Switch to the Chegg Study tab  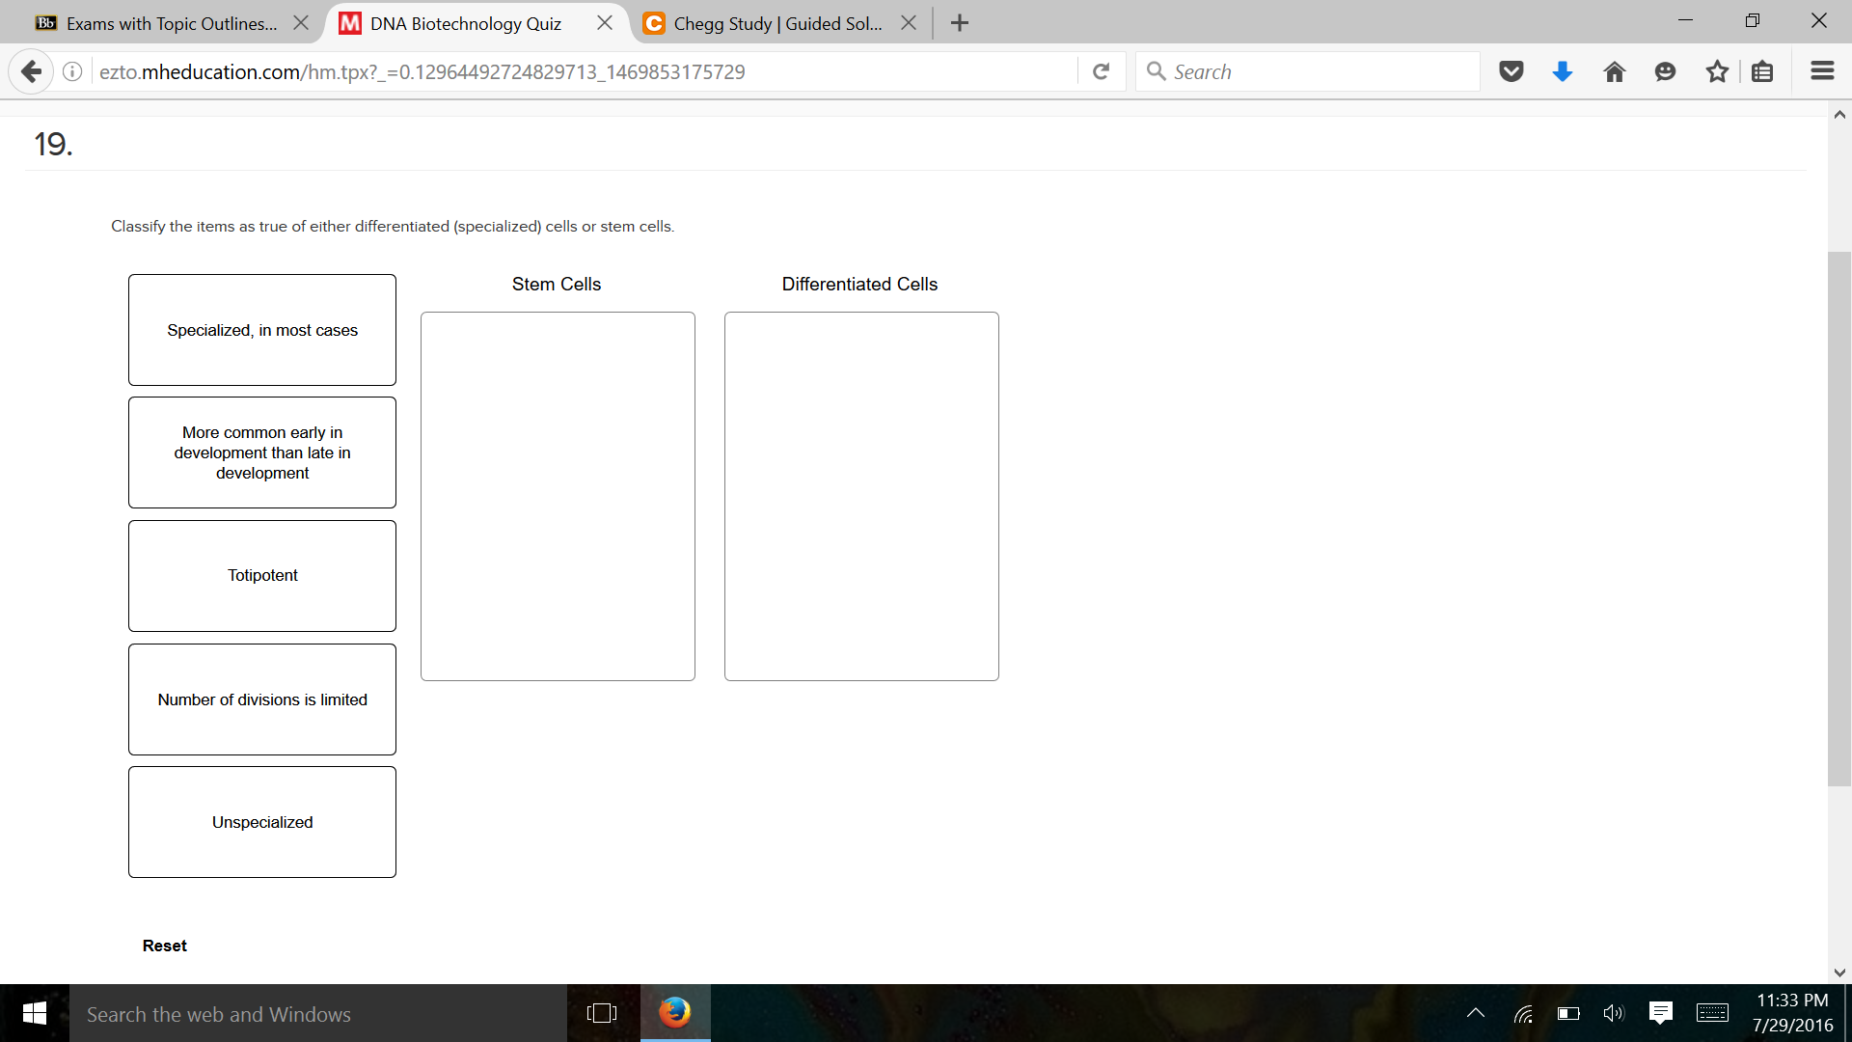click(772, 22)
